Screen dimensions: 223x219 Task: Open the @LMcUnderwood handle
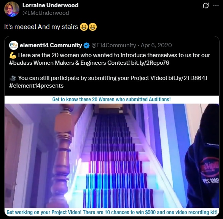46,13
